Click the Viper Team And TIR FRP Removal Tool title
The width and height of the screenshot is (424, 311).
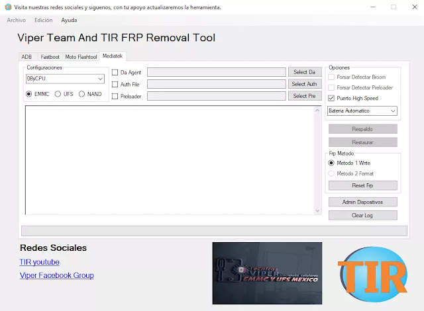(x=117, y=38)
